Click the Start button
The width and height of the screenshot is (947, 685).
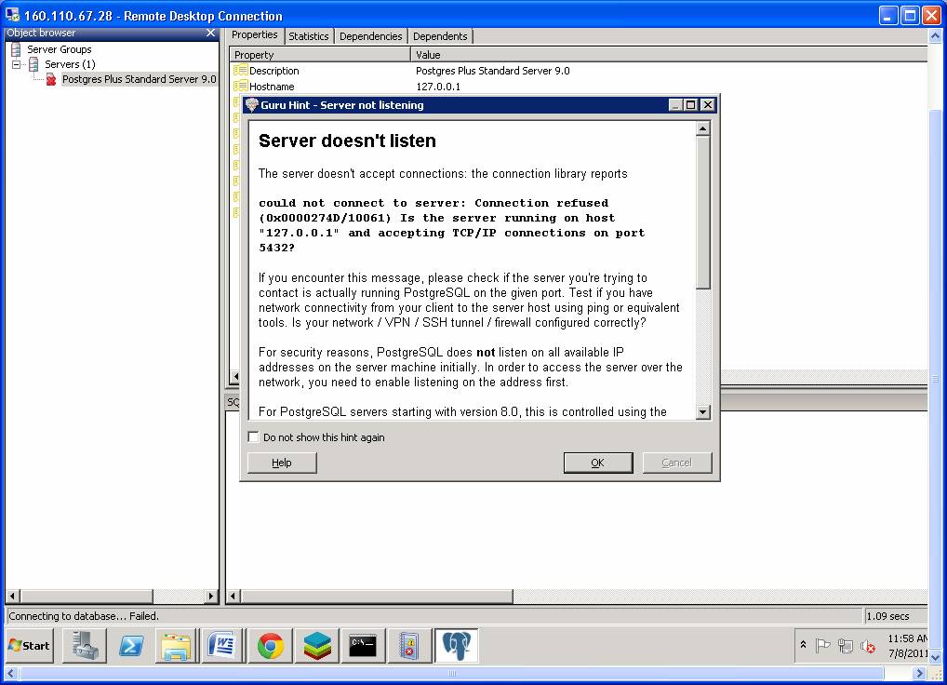point(29,645)
